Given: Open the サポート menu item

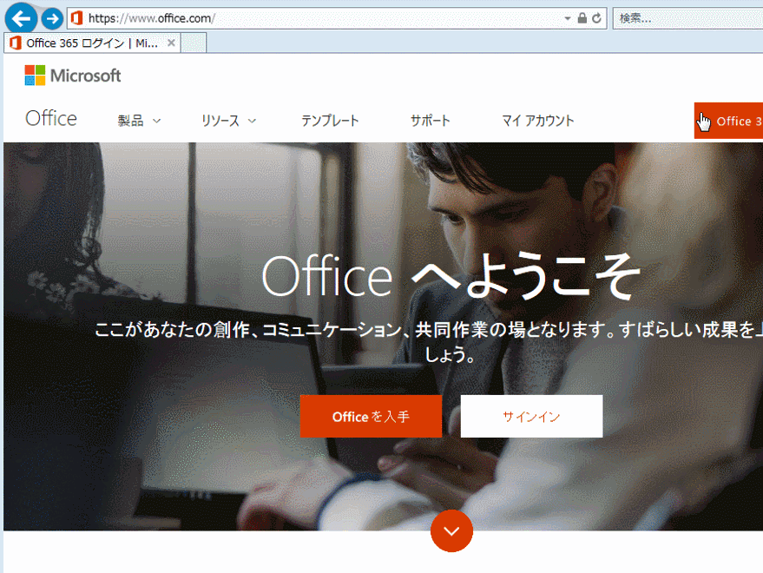Looking at the screenshot, I should pos(431,121).
